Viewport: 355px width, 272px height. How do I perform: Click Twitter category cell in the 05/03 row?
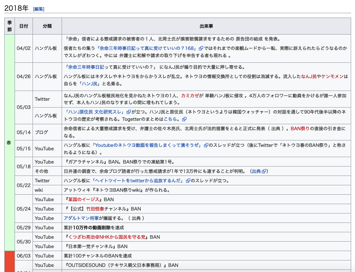[47, 99]
